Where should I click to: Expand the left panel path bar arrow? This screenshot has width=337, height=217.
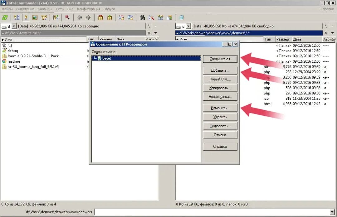click(3, 33)
